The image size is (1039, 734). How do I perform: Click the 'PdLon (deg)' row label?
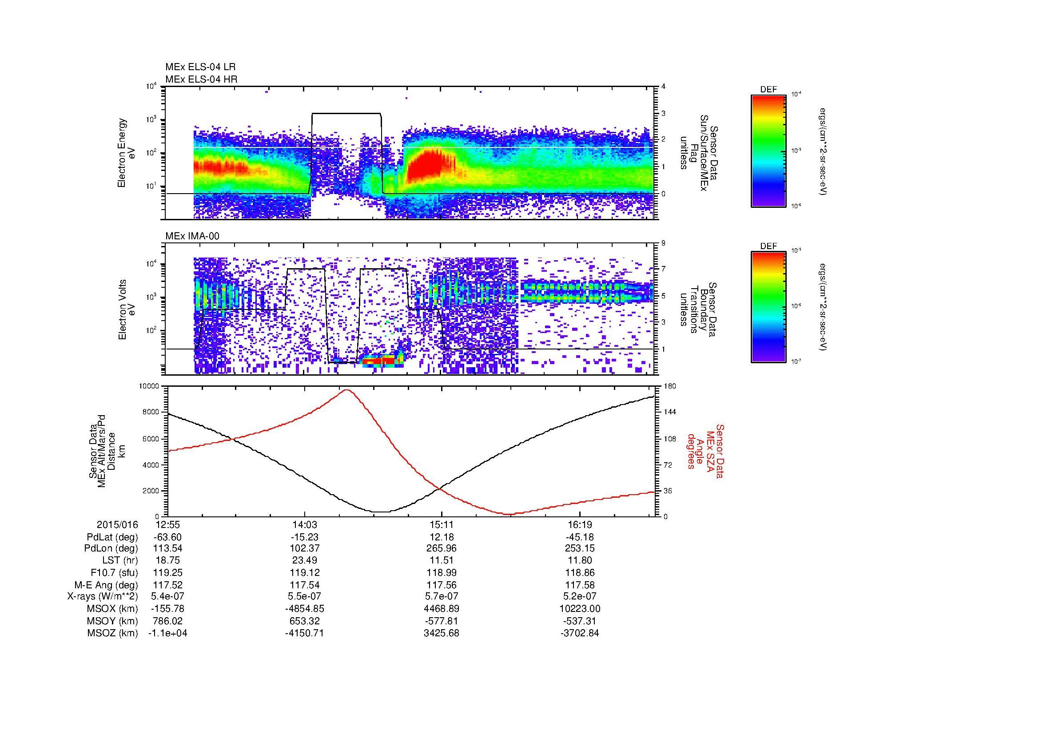[111, 548]
